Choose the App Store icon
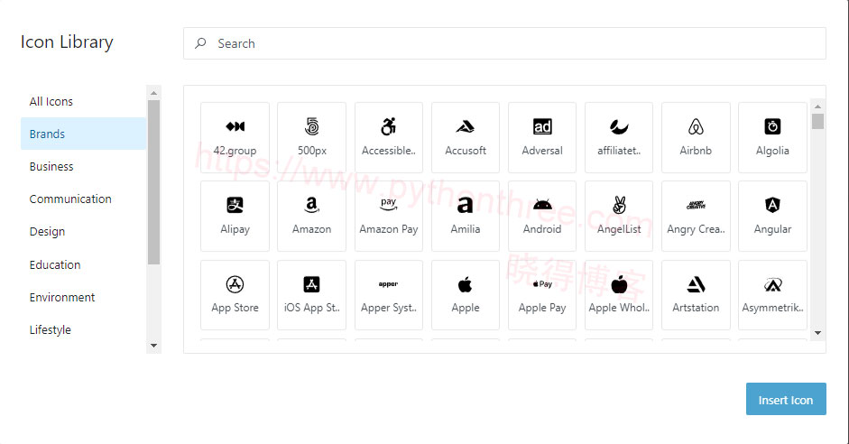The height and width of the screenshot is (444, 849). (x=235, y=295)
